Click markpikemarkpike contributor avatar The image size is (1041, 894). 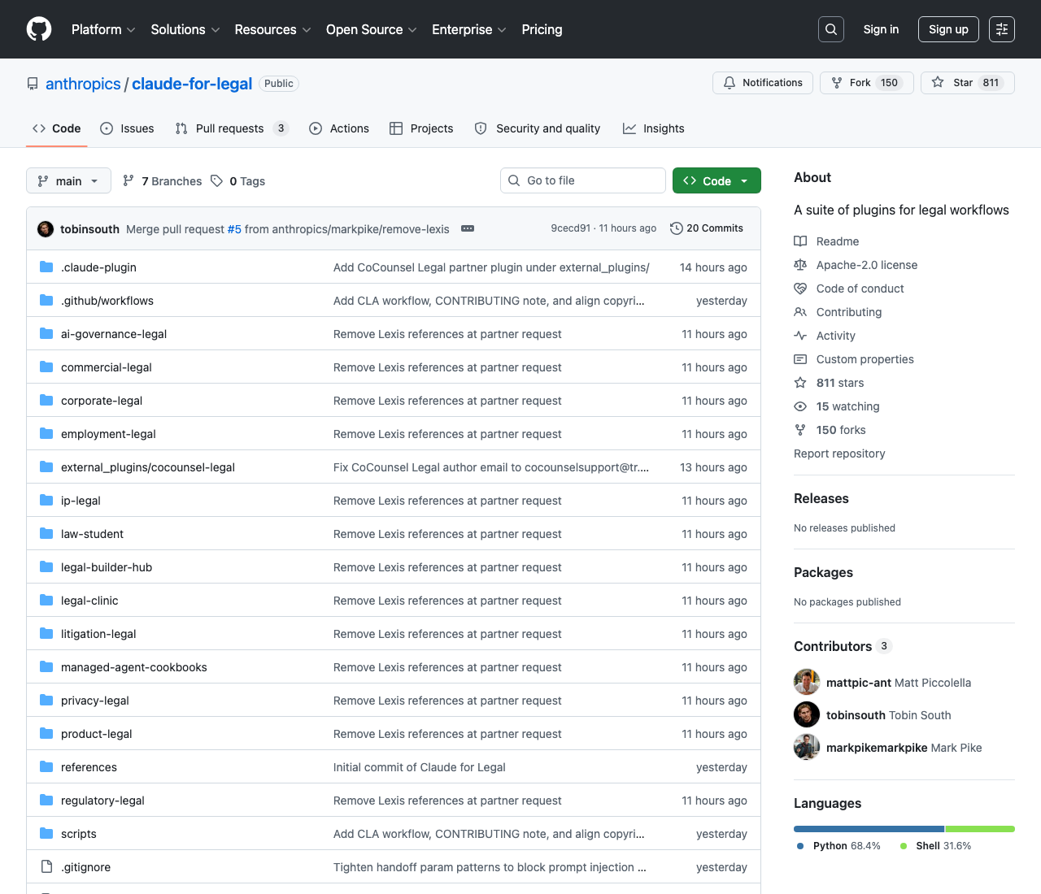point(807,747)
